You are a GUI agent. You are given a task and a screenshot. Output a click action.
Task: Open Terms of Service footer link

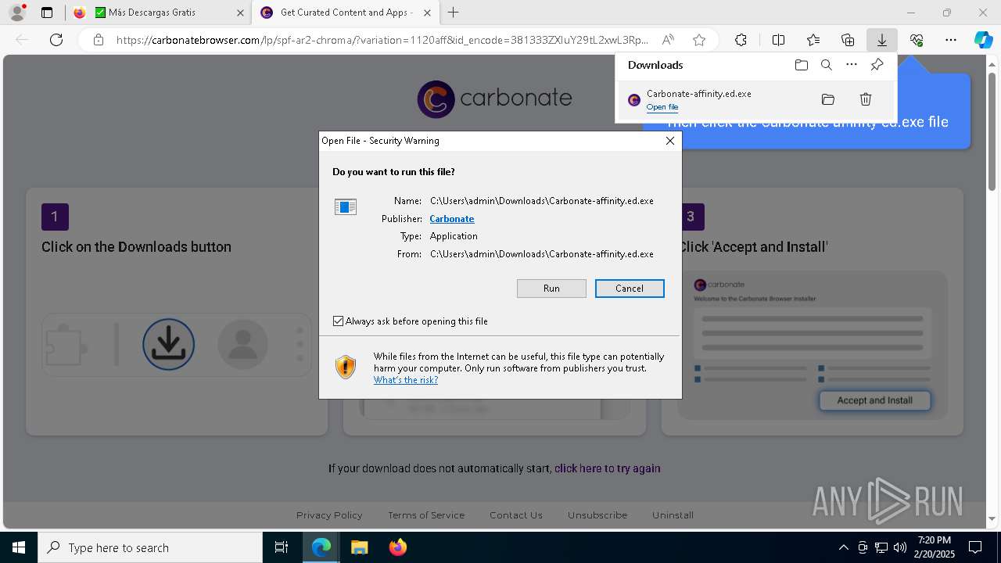coord(426,515)
